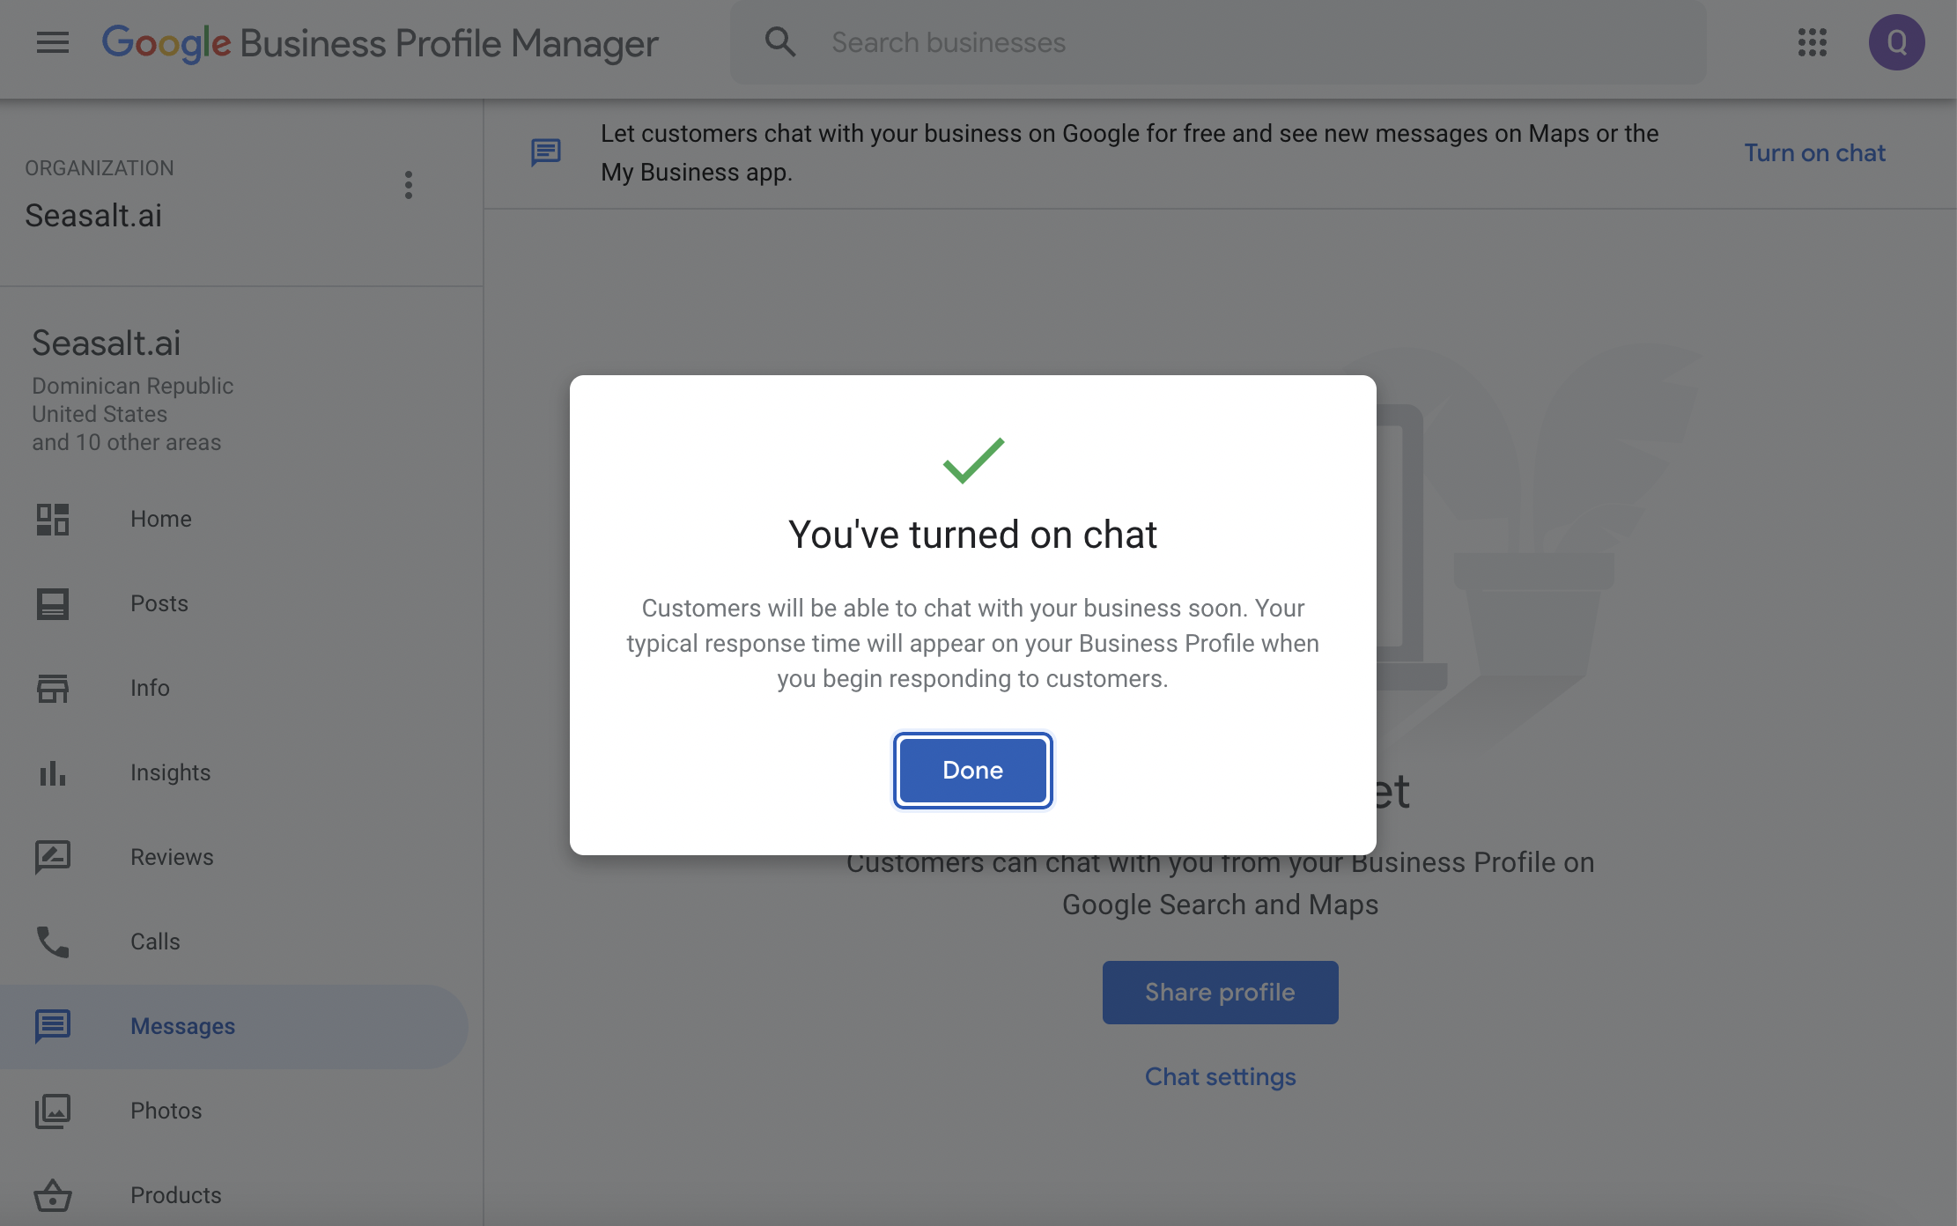This screenshot has width=1957, height=1226.
Task: Click the Photos gallery icon
Action: pyautogui.click(x=53, y=1111)
